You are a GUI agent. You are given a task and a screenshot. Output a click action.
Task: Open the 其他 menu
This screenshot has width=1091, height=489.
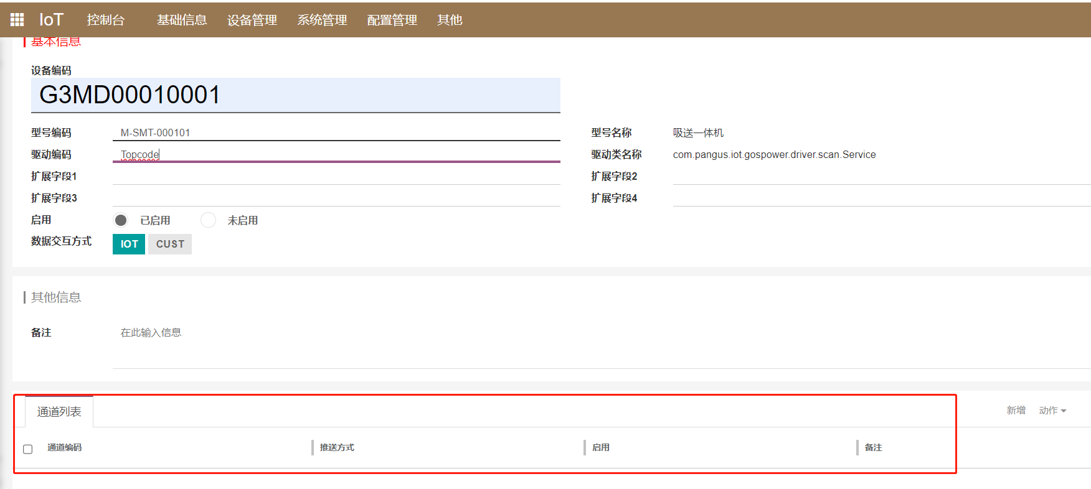pos(450,20)
